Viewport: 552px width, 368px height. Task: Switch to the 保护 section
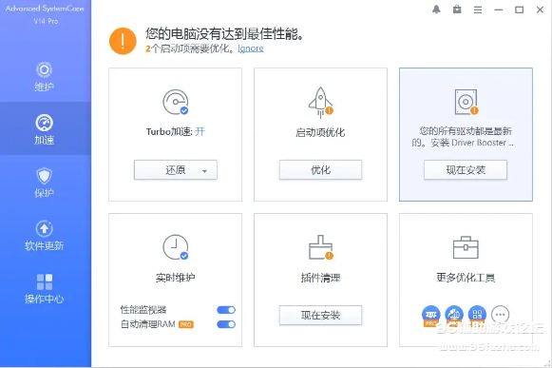point(45,183)
